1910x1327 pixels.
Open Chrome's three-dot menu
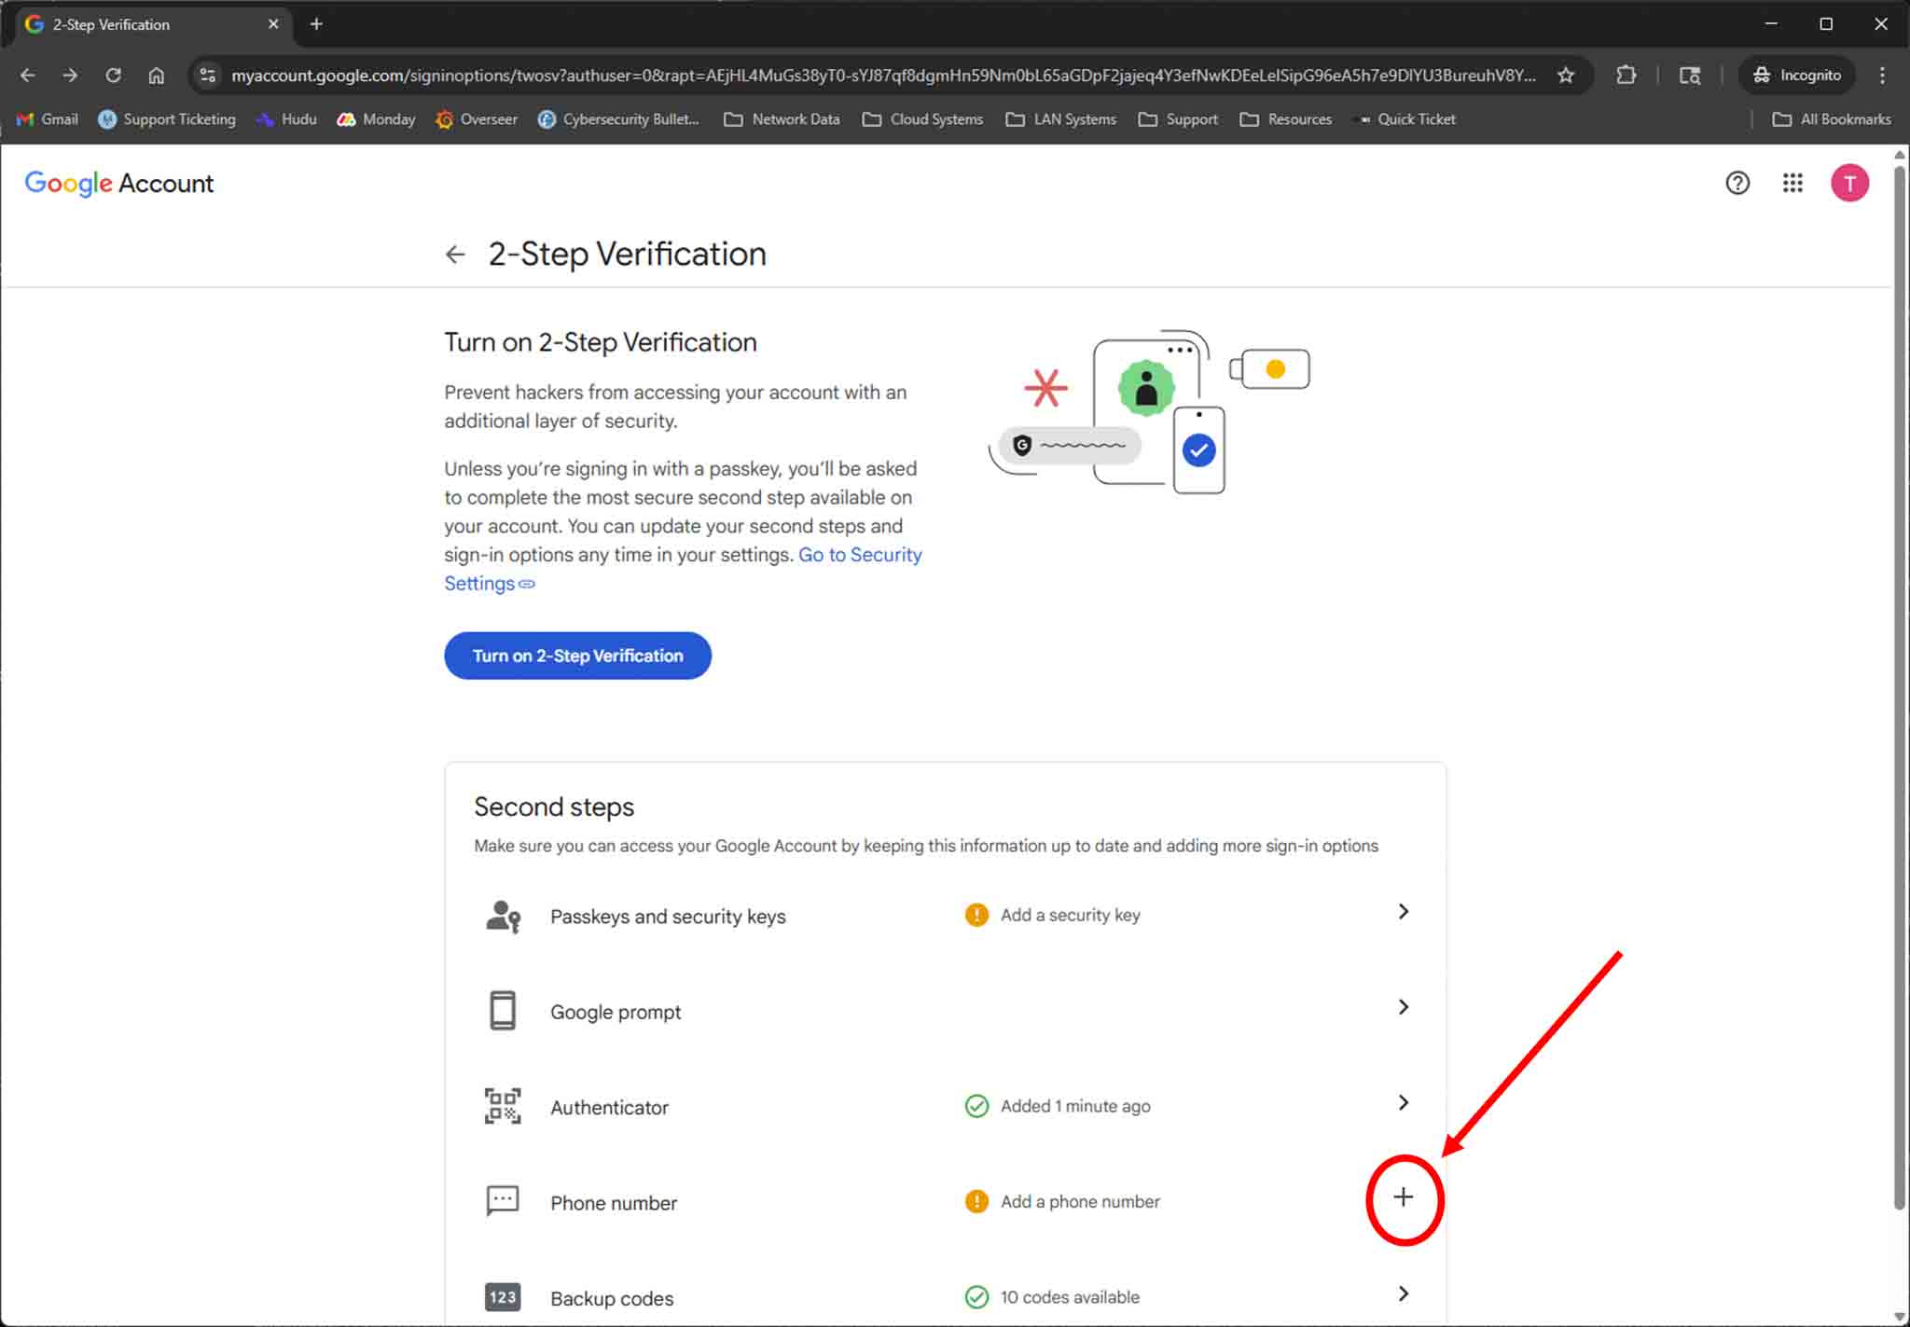[1882, 76]
